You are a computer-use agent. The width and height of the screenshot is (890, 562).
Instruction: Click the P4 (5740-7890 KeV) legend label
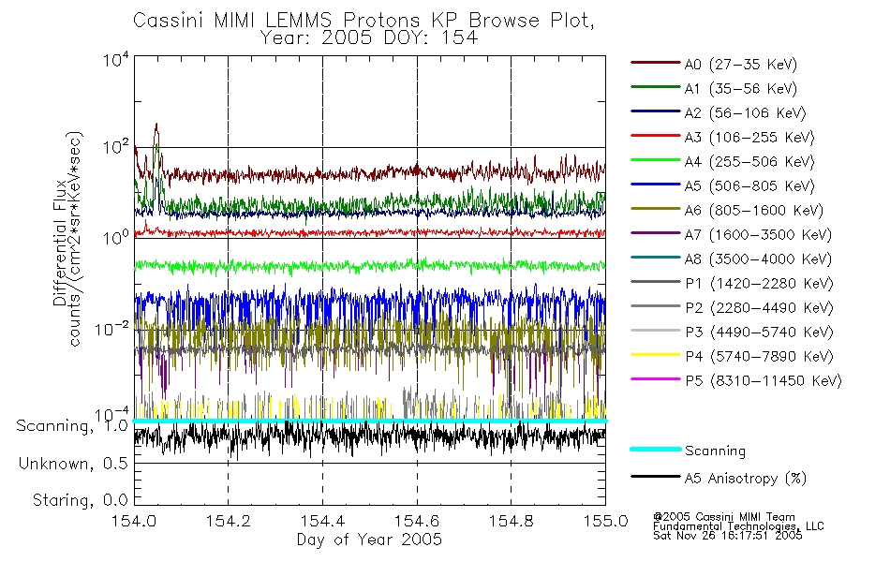point(759,357)
